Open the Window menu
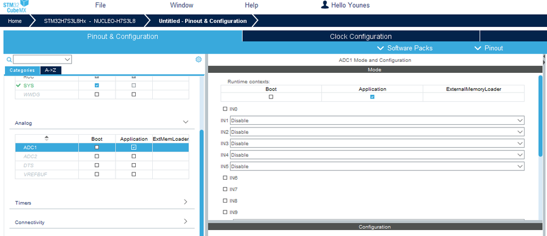 pyautogui.click(x=181, y=5)
